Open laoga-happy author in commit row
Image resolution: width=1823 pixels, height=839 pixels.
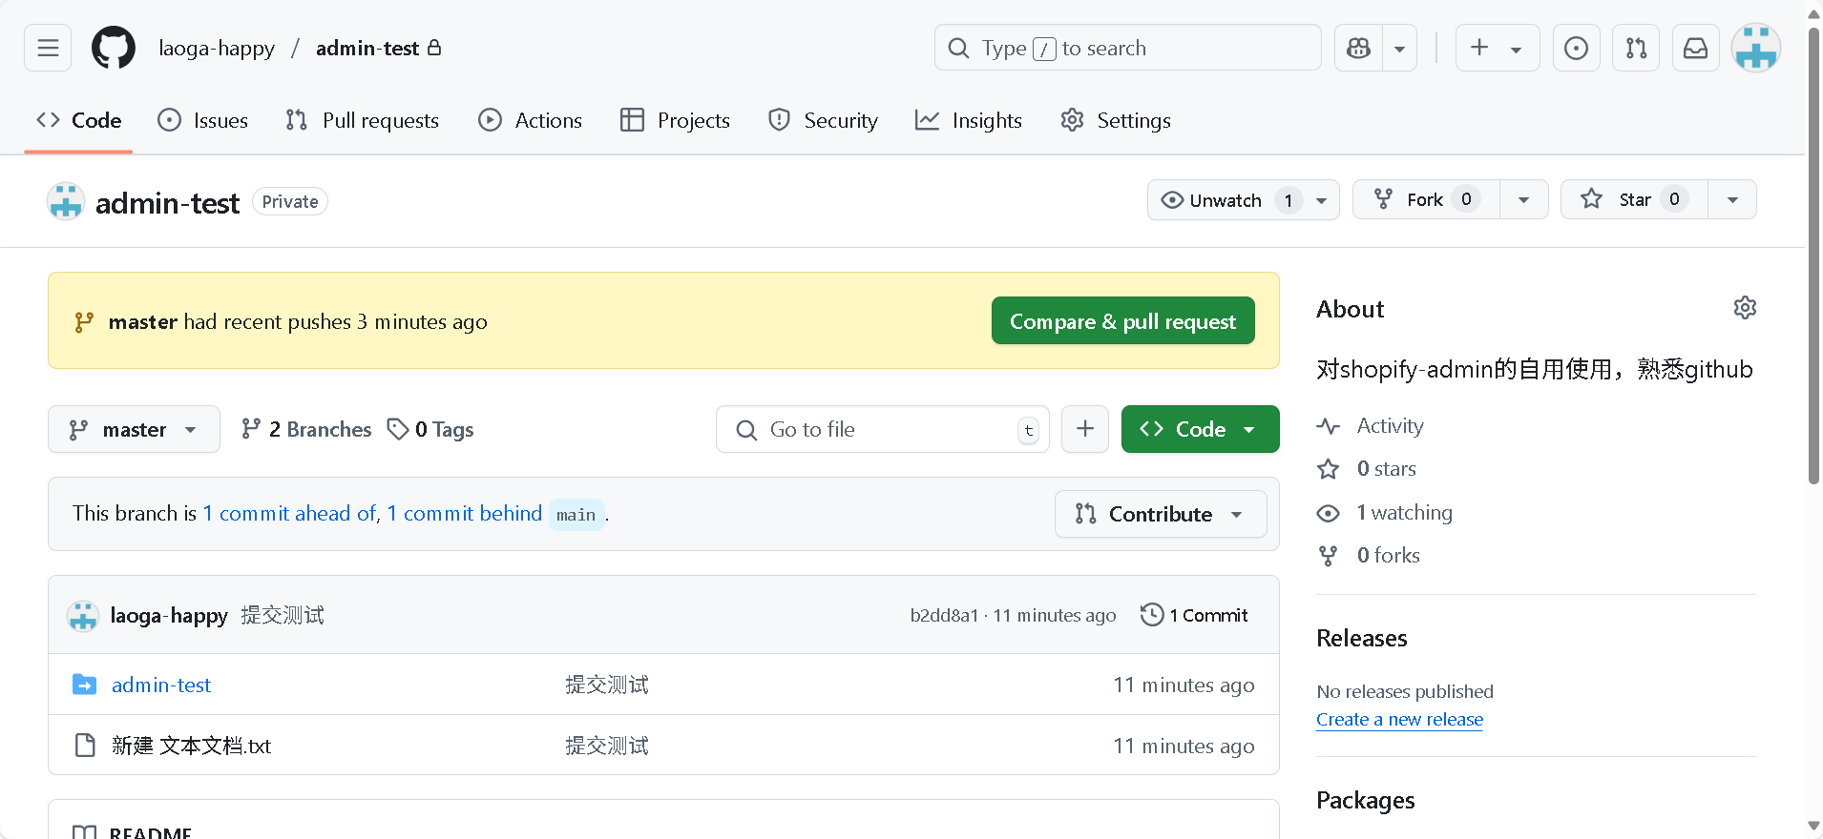tap(169, 615)
